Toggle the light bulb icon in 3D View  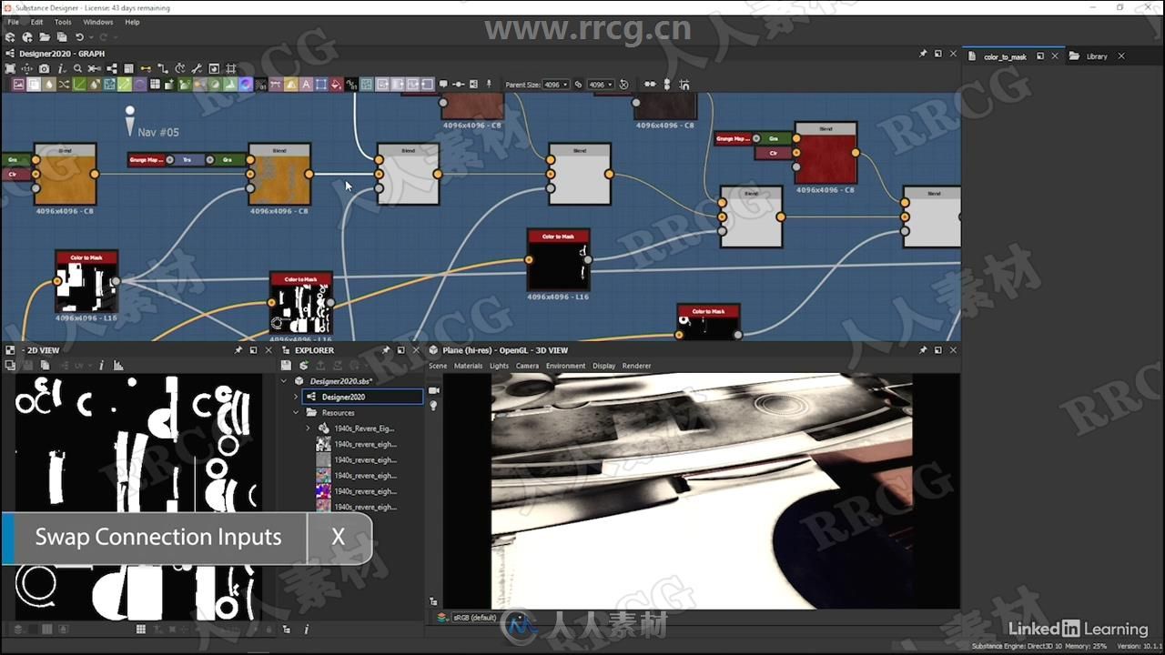point(434,406)
